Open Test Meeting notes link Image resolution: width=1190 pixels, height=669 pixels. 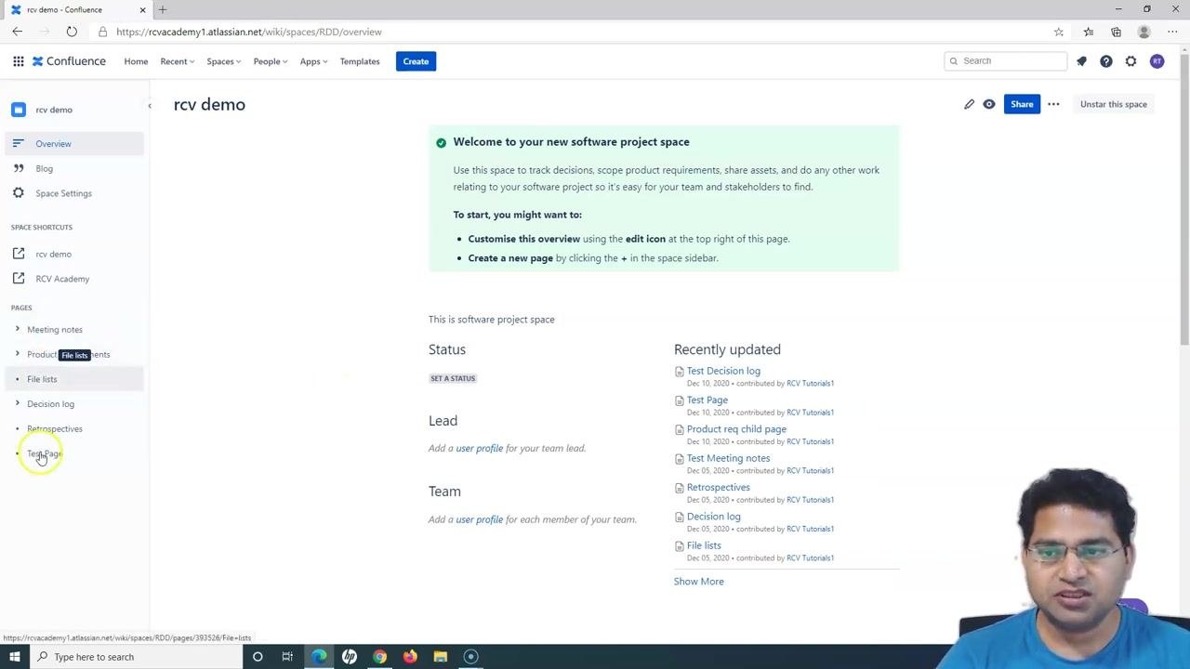pos(728,458)
